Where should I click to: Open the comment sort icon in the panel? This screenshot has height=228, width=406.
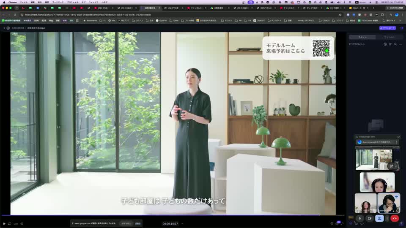390,44
